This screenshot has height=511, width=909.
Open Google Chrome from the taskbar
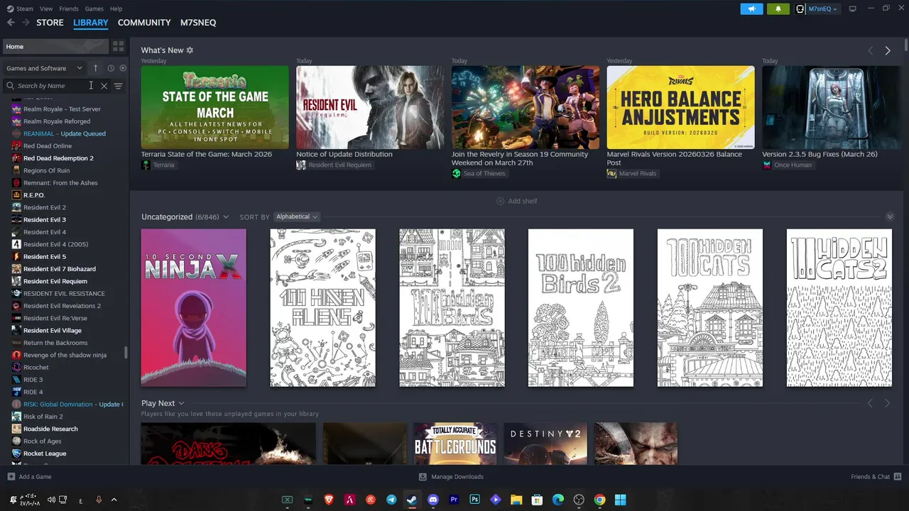point(600,500)
